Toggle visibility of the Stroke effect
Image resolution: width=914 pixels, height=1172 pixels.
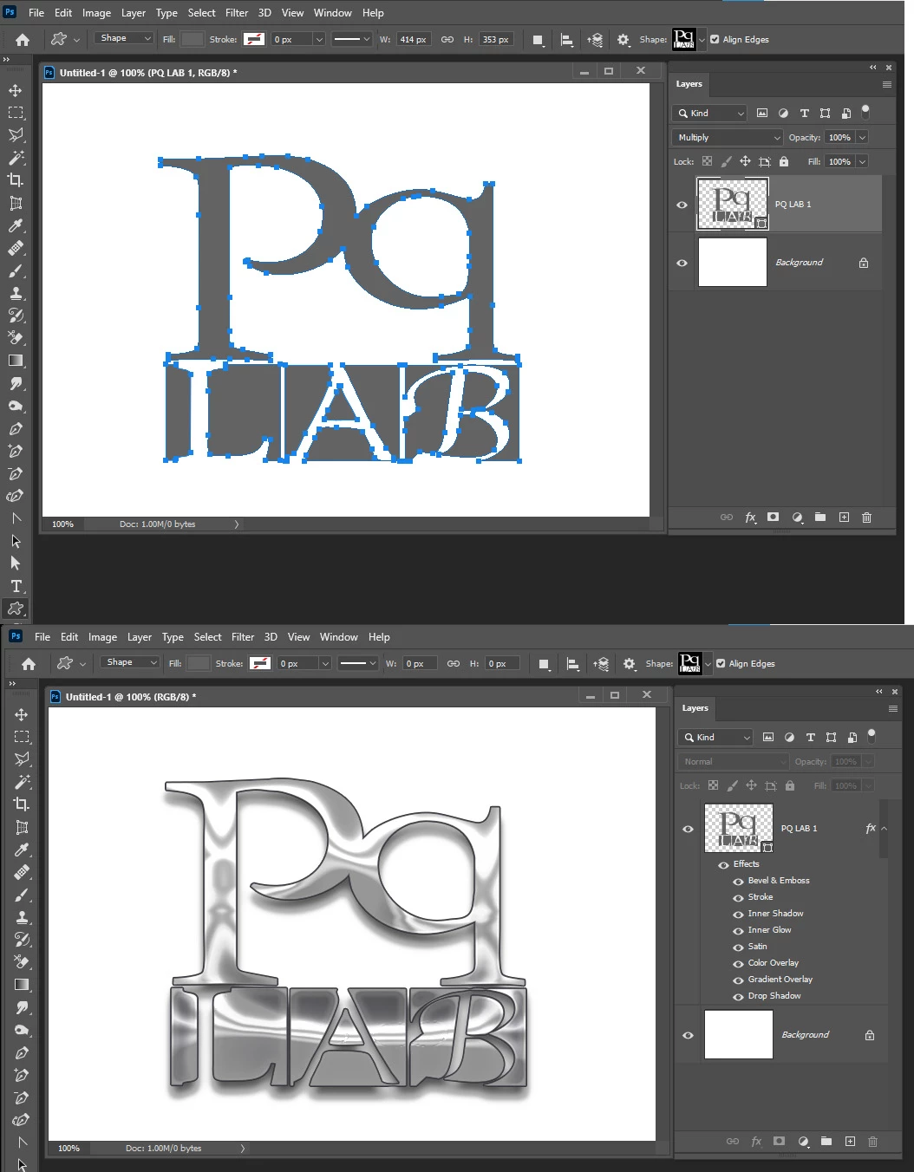point(739,897)
